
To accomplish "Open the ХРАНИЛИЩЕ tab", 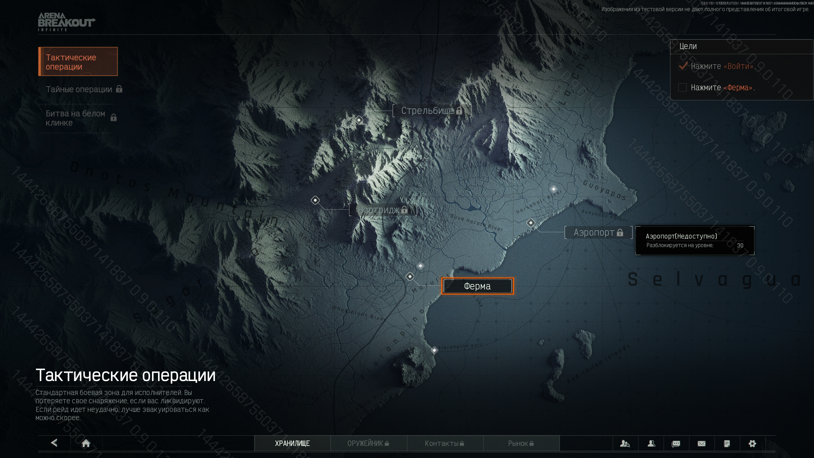I will click(x=292, y=443).
